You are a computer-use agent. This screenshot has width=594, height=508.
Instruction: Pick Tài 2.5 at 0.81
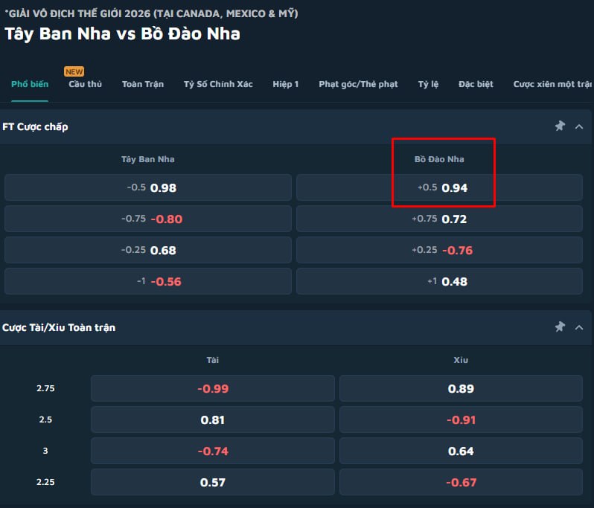tap(213, 419)
